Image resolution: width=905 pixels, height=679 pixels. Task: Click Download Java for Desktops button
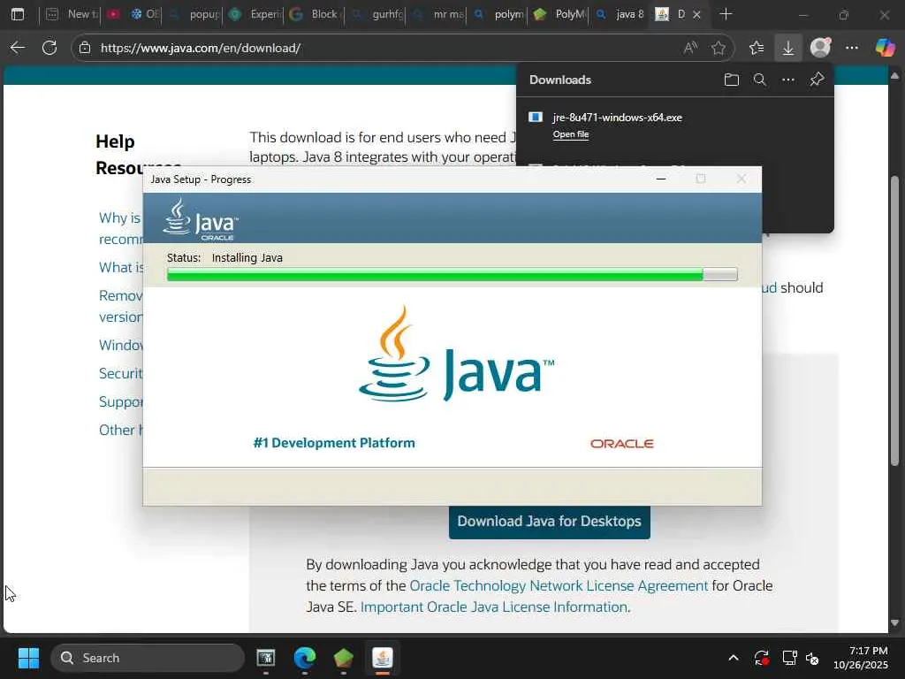(550, 522)
